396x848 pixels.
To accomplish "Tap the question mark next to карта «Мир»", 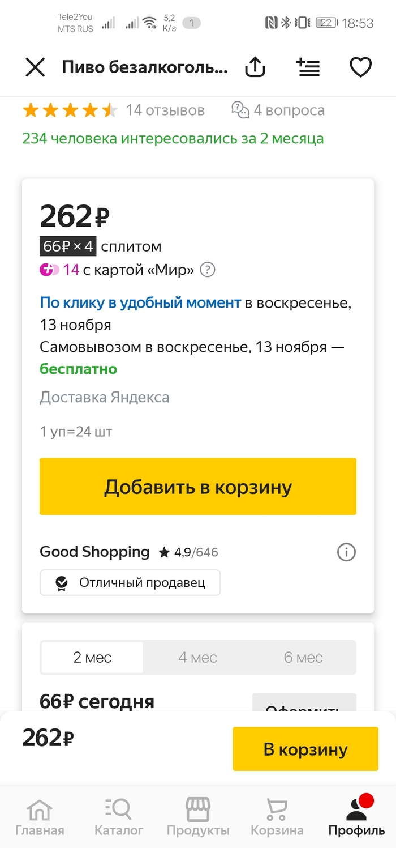I will pyautogui.click(x=208, y=270).
